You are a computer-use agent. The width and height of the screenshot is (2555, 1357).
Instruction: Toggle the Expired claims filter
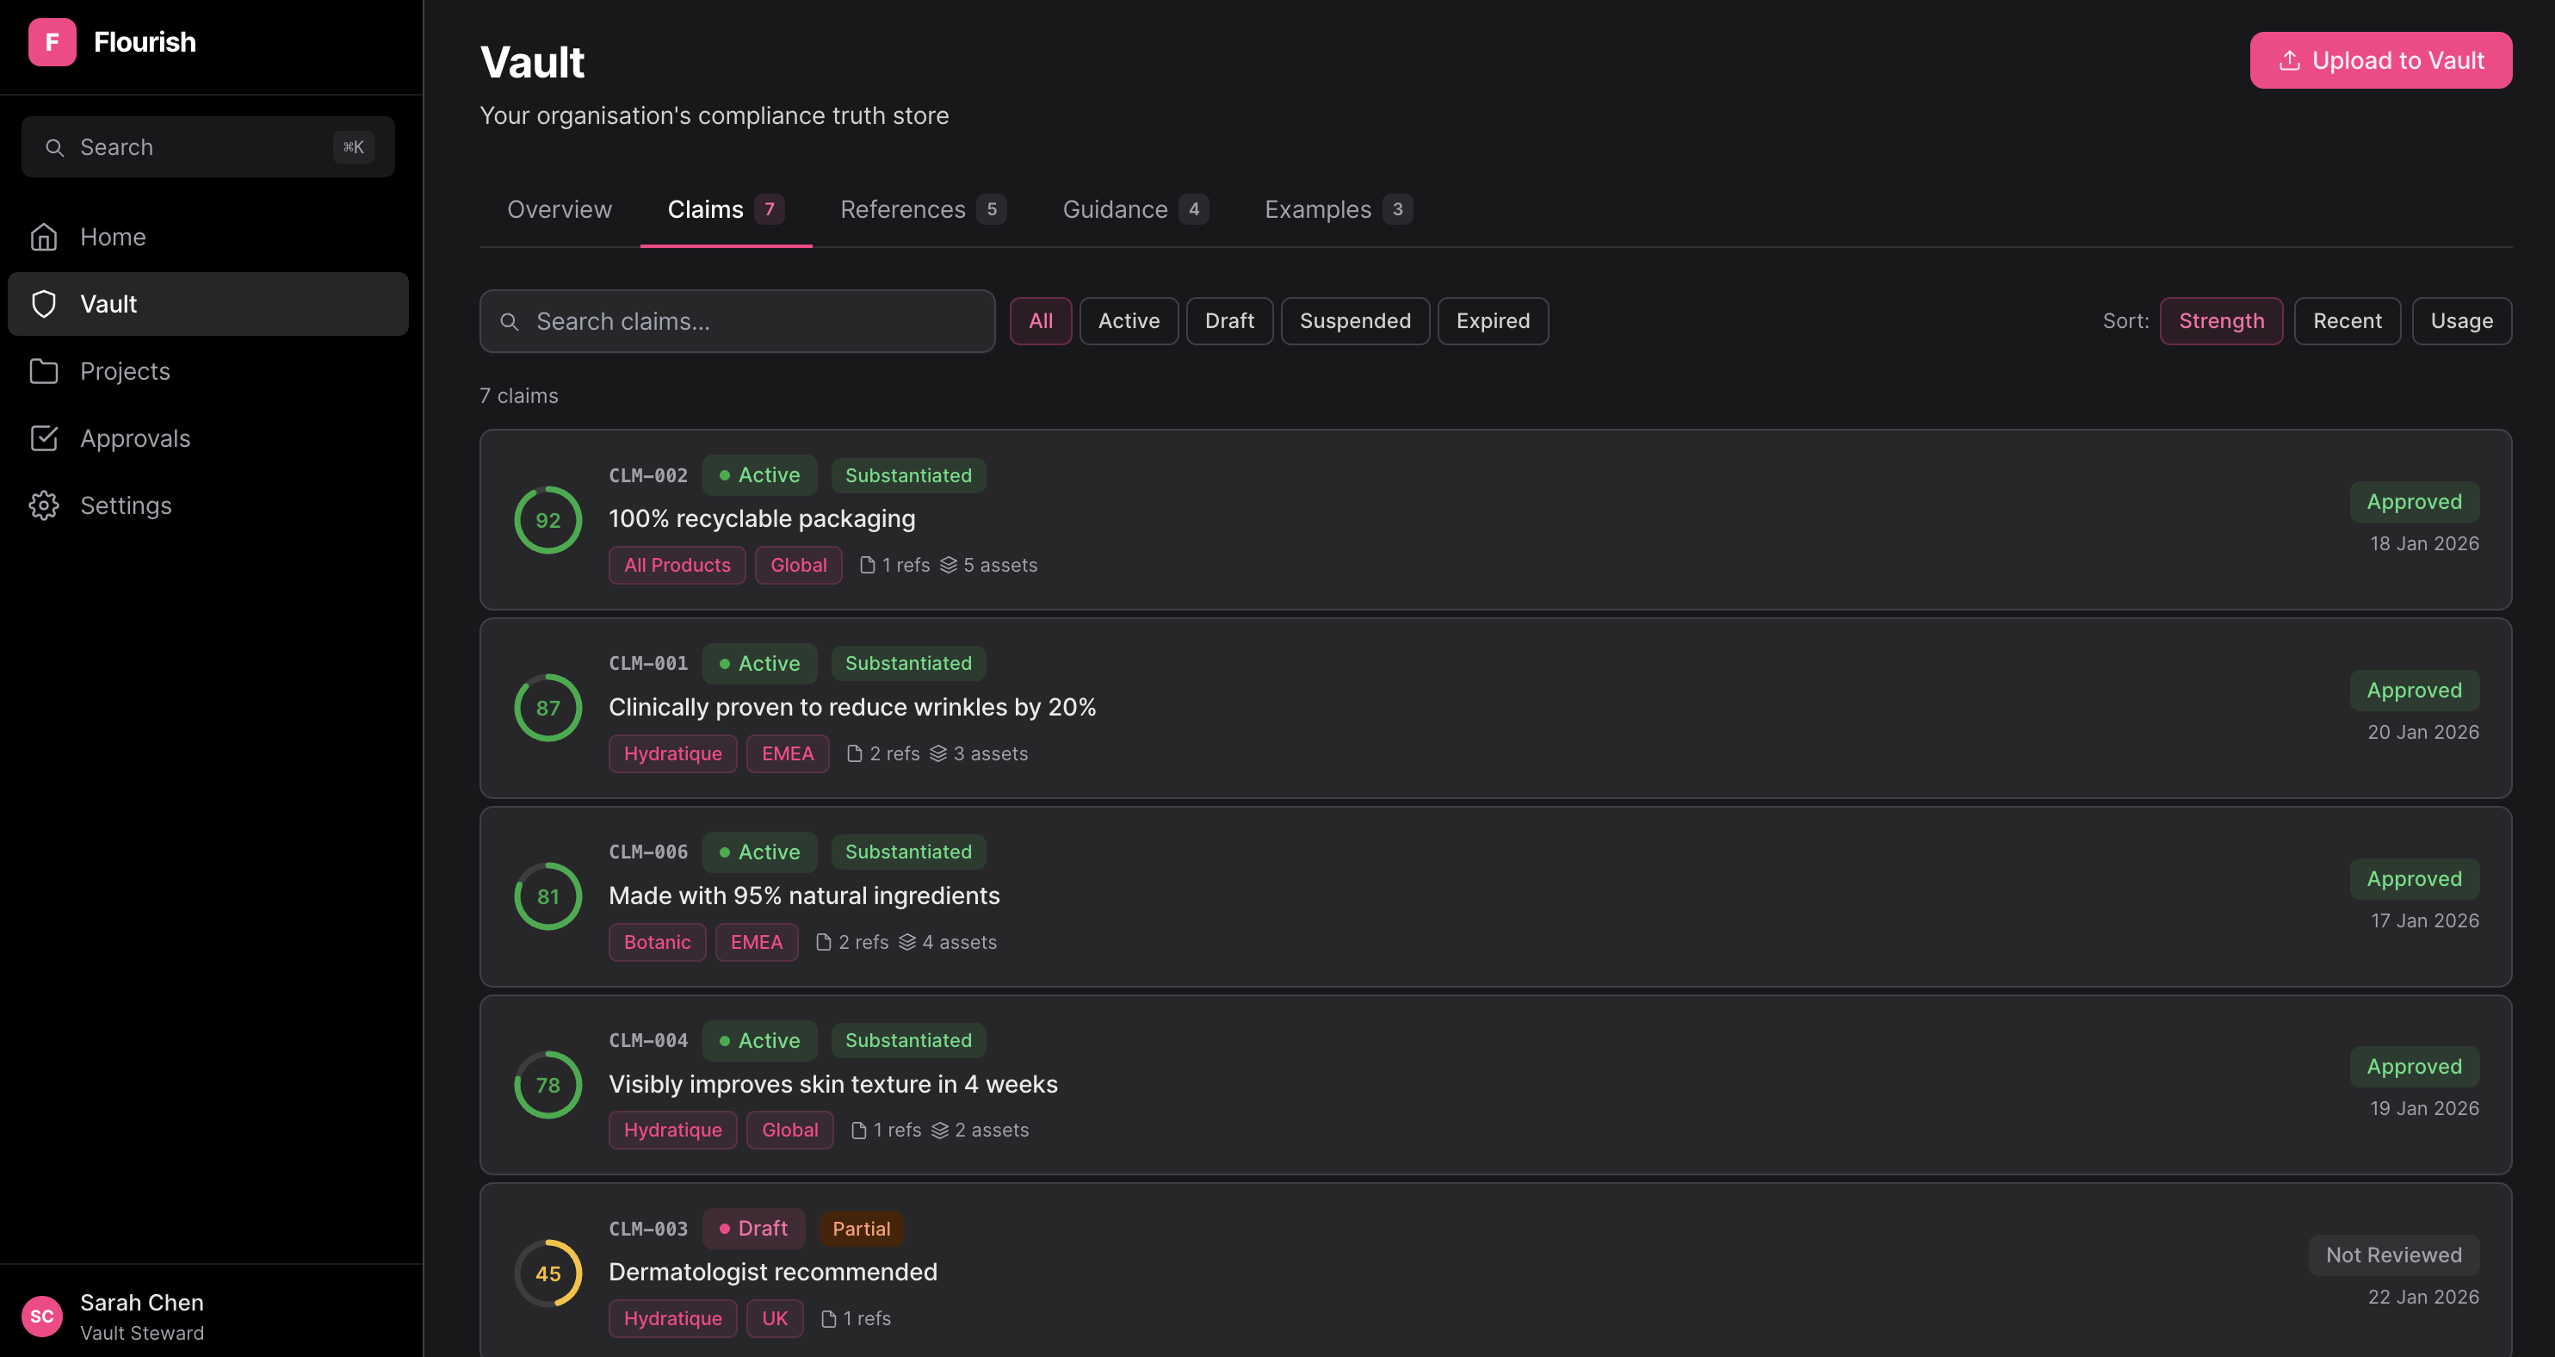click(x=1492, y=320)
